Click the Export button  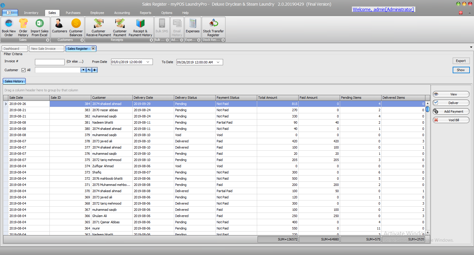tap(461, 61)
